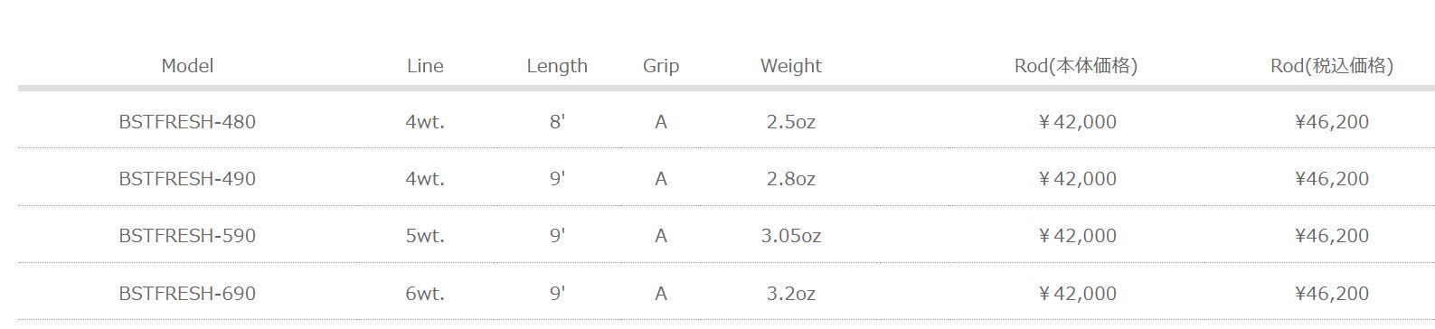Select the BSTFRESH-480 model cell
The height and width of the screenshot is (329, 1435).
(187, 122)
